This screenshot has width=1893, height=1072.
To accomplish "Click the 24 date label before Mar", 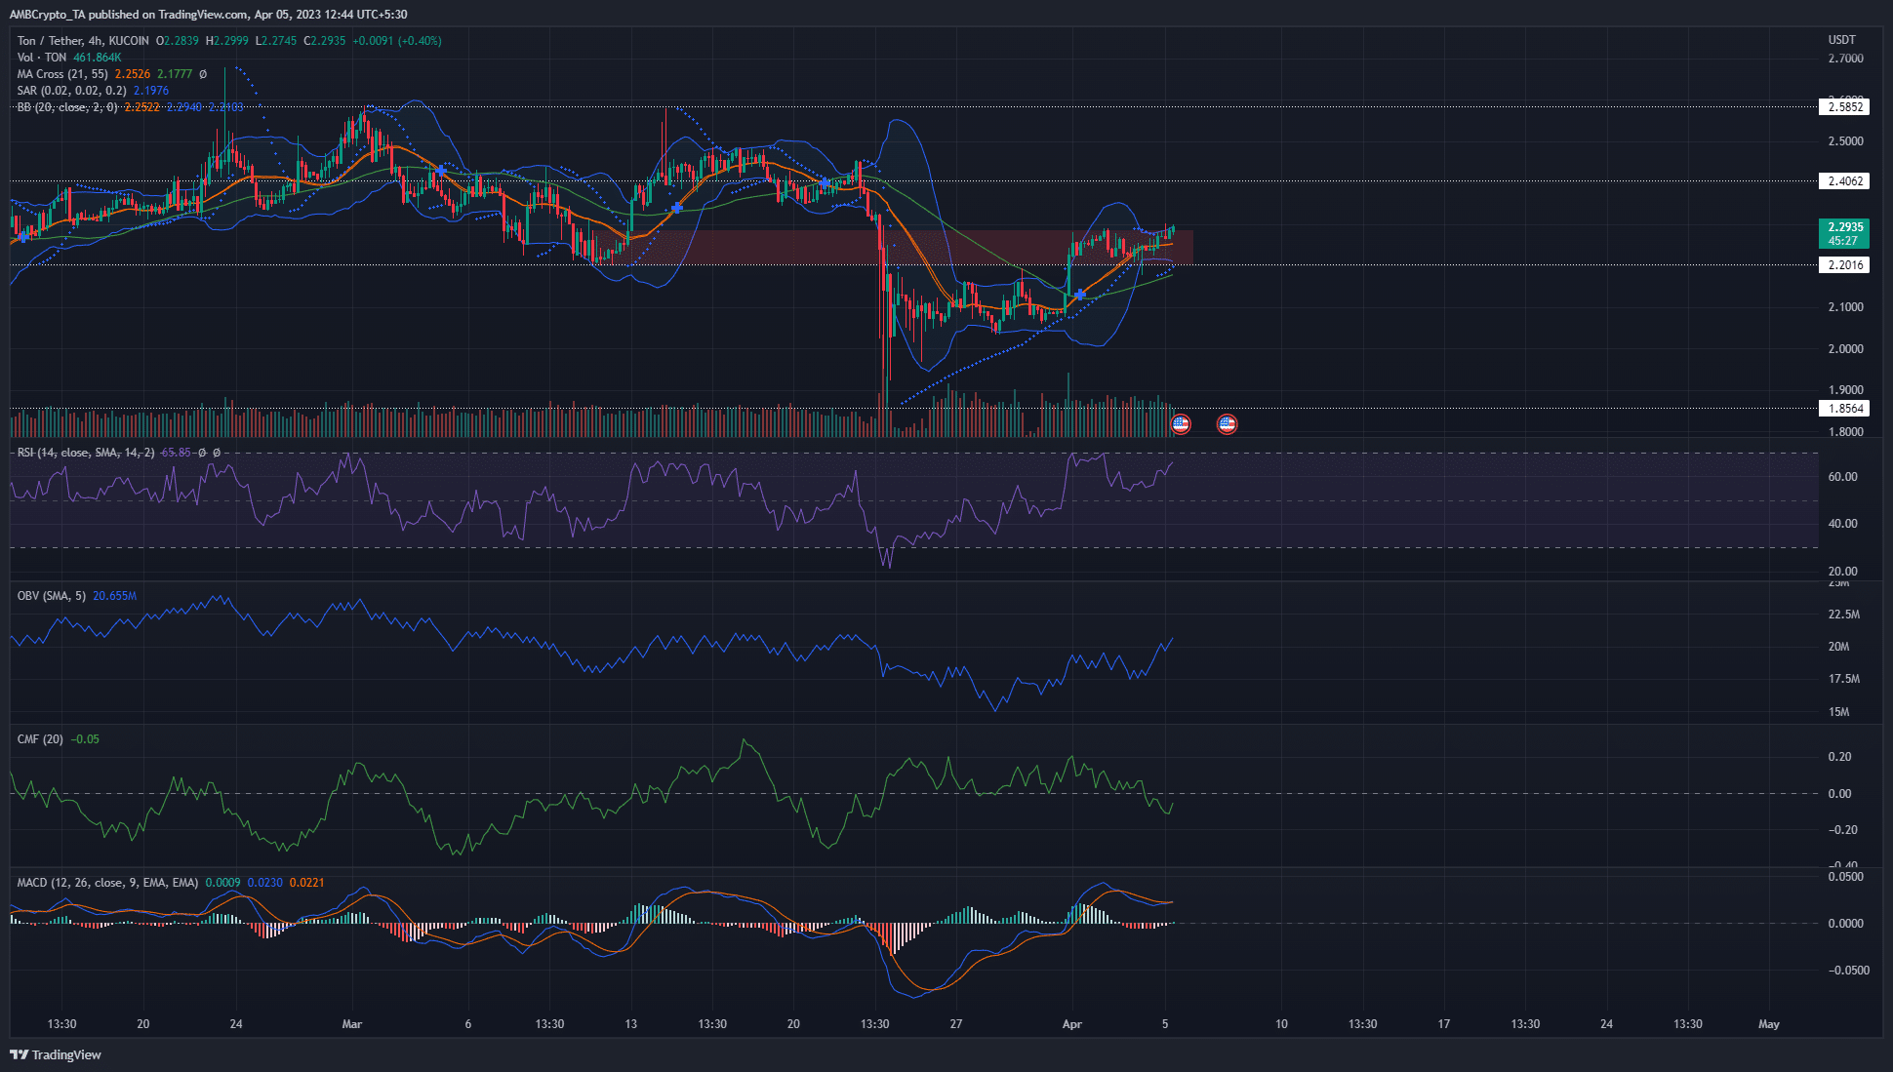I will 236,1024.
